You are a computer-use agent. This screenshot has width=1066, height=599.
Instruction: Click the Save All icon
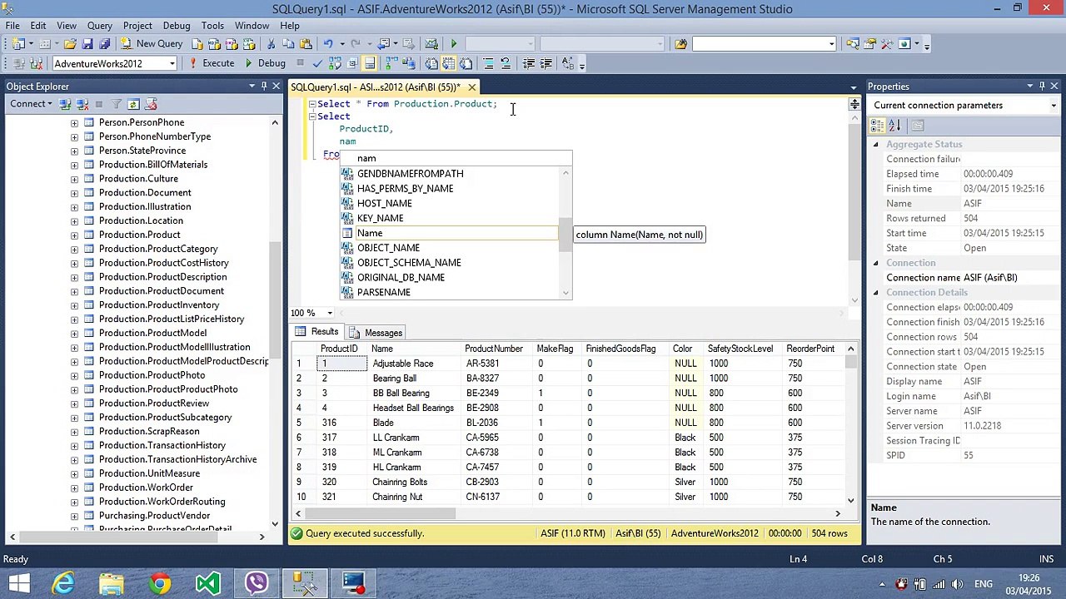click(x=105, y=43)
